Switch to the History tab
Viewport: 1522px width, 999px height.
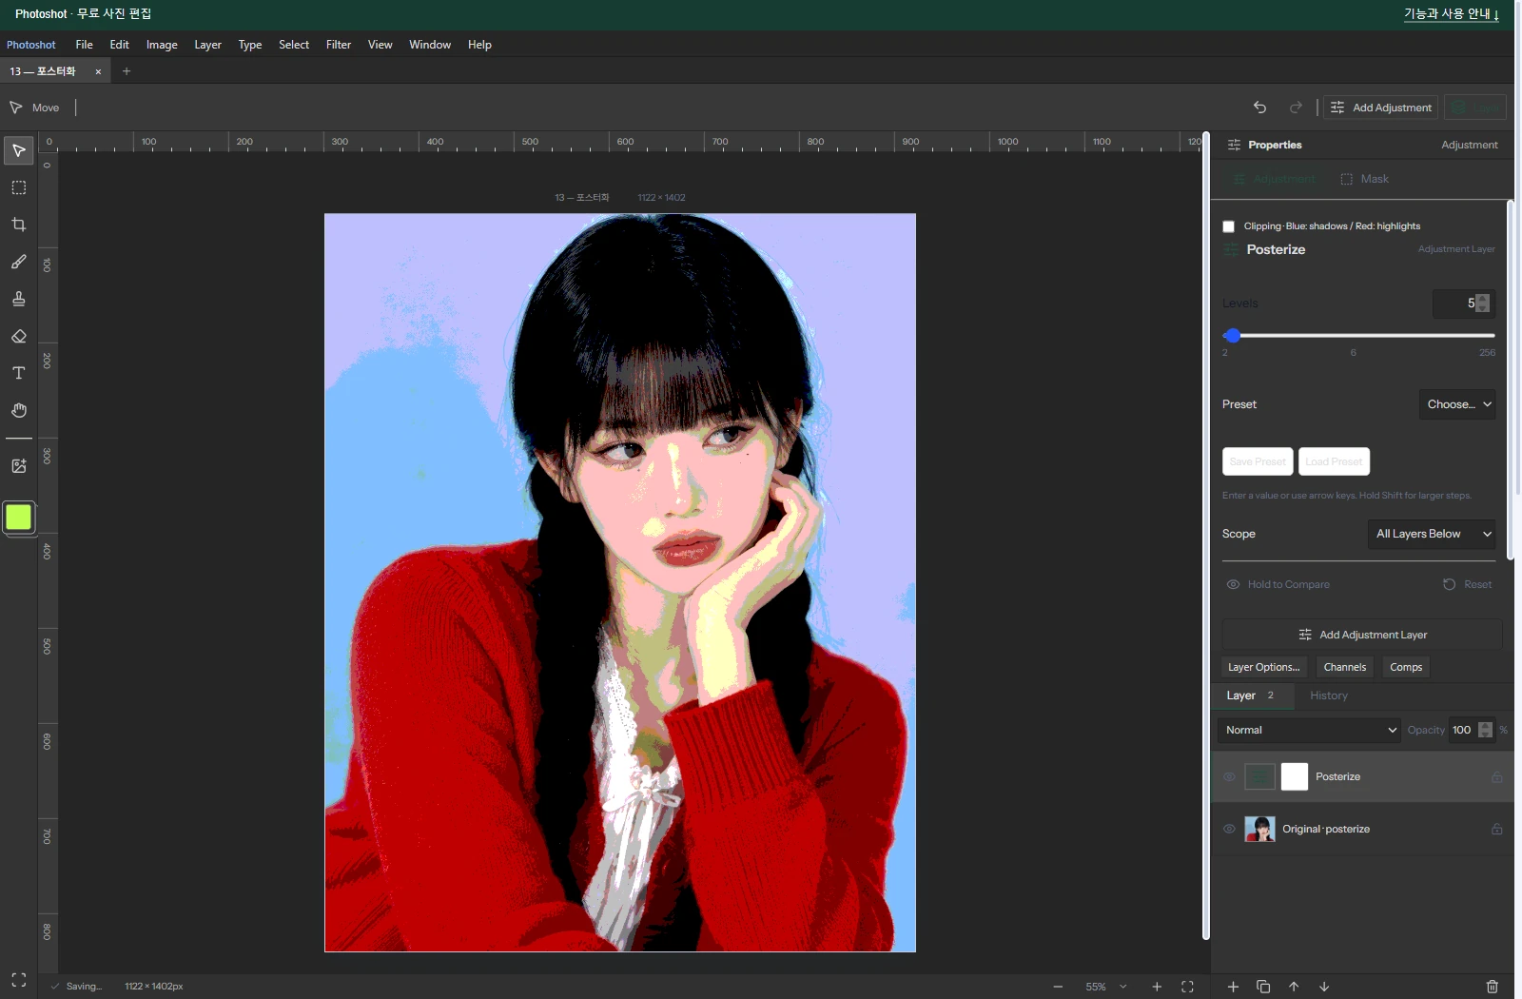(x=1329, y=695)
